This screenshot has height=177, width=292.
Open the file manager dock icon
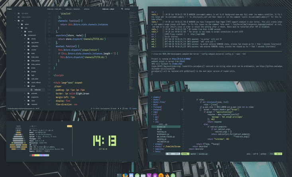[143, 175]
